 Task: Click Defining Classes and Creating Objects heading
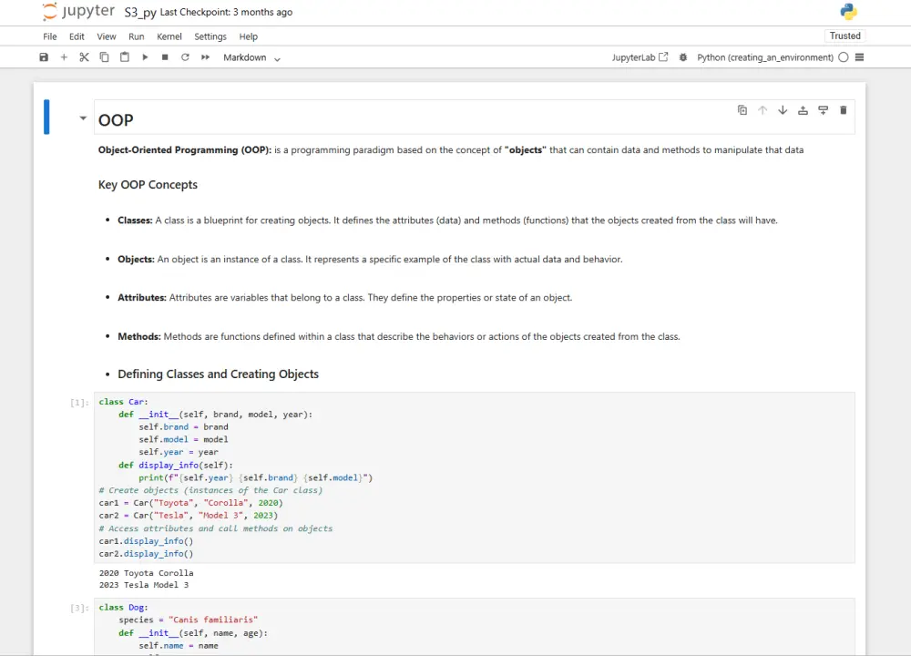pyautogui.click(x=219, y=374)
